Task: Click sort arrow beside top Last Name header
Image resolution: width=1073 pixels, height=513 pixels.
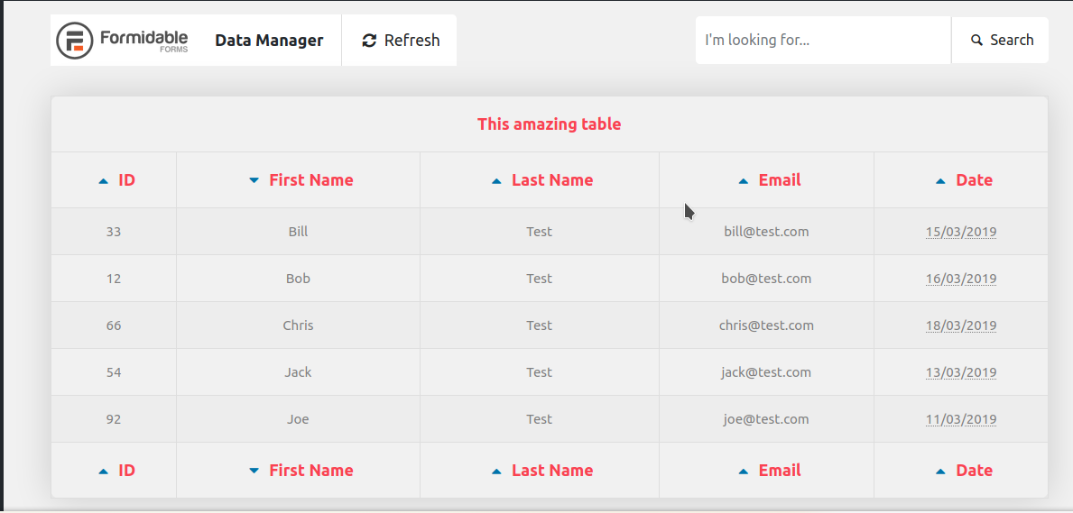Action: 497,181
